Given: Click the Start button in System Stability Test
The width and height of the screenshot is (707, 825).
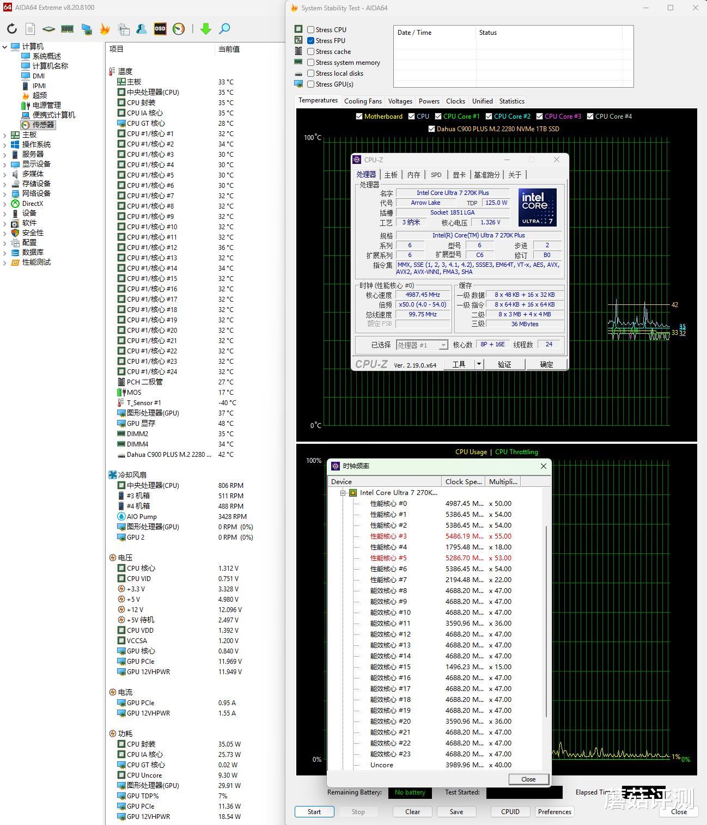Looking at the screenshot, I should pyautogui.click(x=314, y=812).
